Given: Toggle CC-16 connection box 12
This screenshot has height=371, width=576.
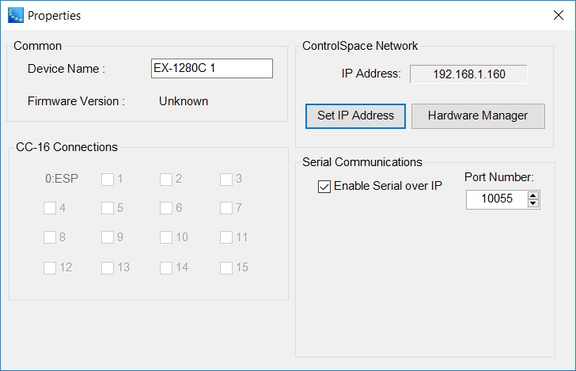Looking at the screenshot, I should point(50,268).
